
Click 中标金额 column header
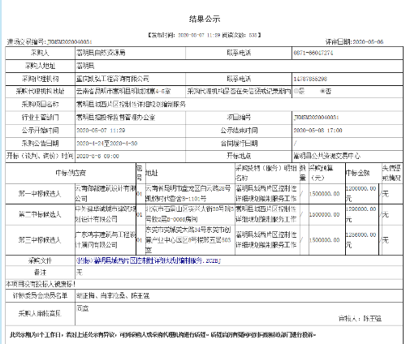357,173
